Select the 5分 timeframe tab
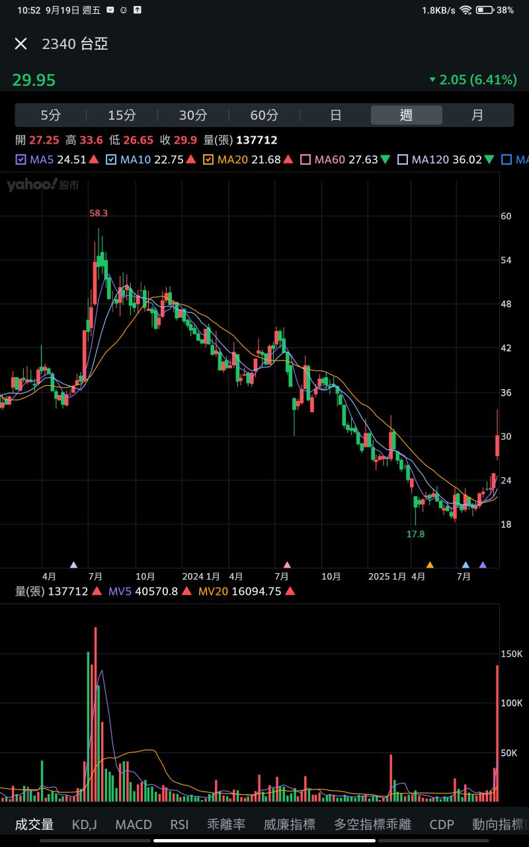This screenshot has height=847, width=529. coord(51,115)
